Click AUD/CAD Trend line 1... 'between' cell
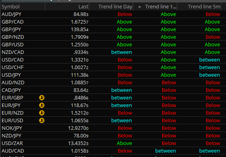 [166, 151]
